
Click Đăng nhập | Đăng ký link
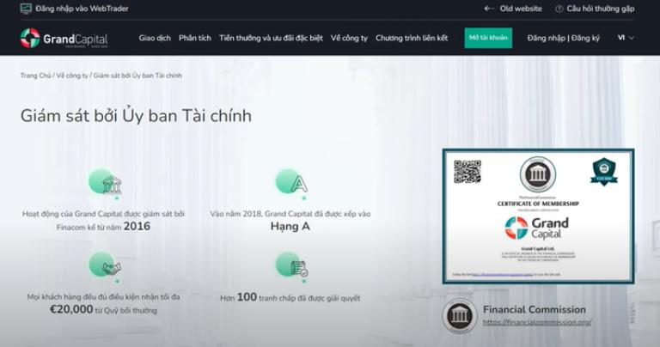point(563,38)
